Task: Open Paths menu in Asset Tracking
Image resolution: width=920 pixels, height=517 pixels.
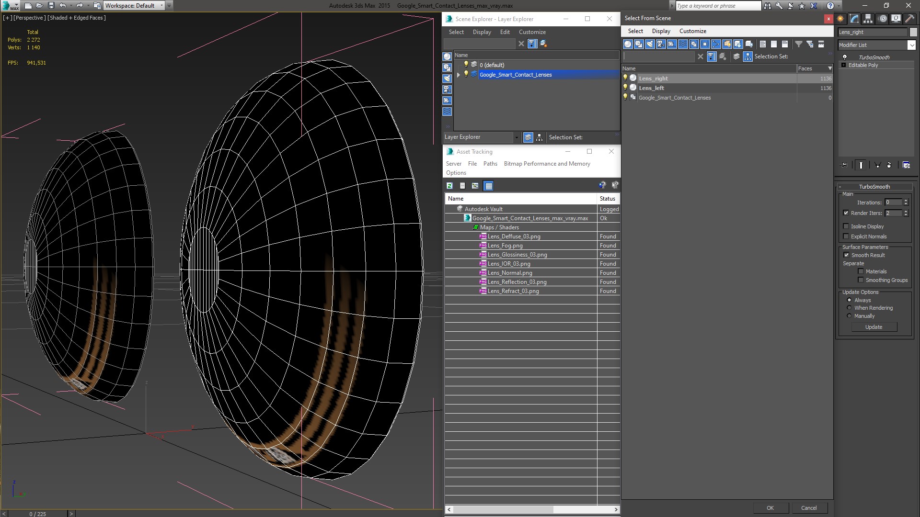Action: (490, 164)
